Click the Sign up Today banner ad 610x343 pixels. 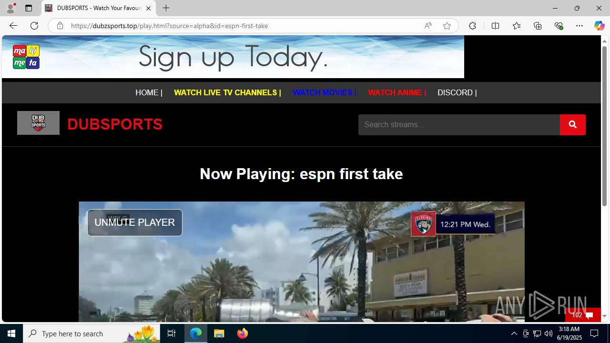(233, 57)
